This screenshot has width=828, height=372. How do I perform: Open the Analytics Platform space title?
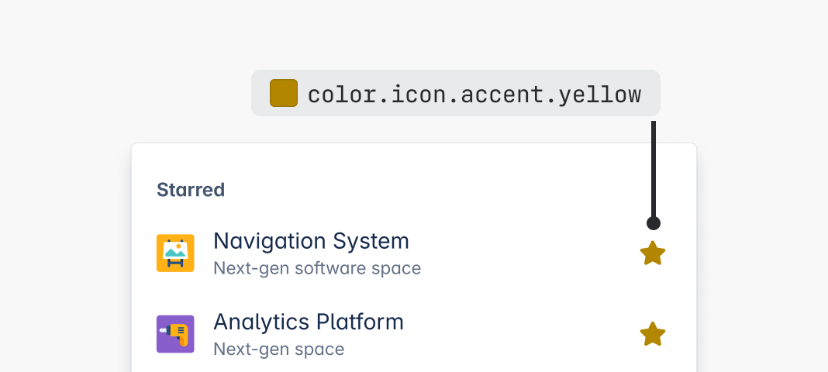(309, 322)
